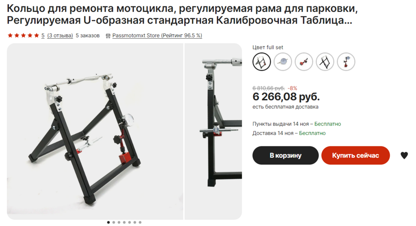View the second product photo on right

click(213, 131)
